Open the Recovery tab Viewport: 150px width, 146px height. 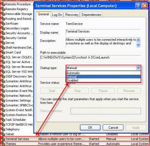coord(72,15)
